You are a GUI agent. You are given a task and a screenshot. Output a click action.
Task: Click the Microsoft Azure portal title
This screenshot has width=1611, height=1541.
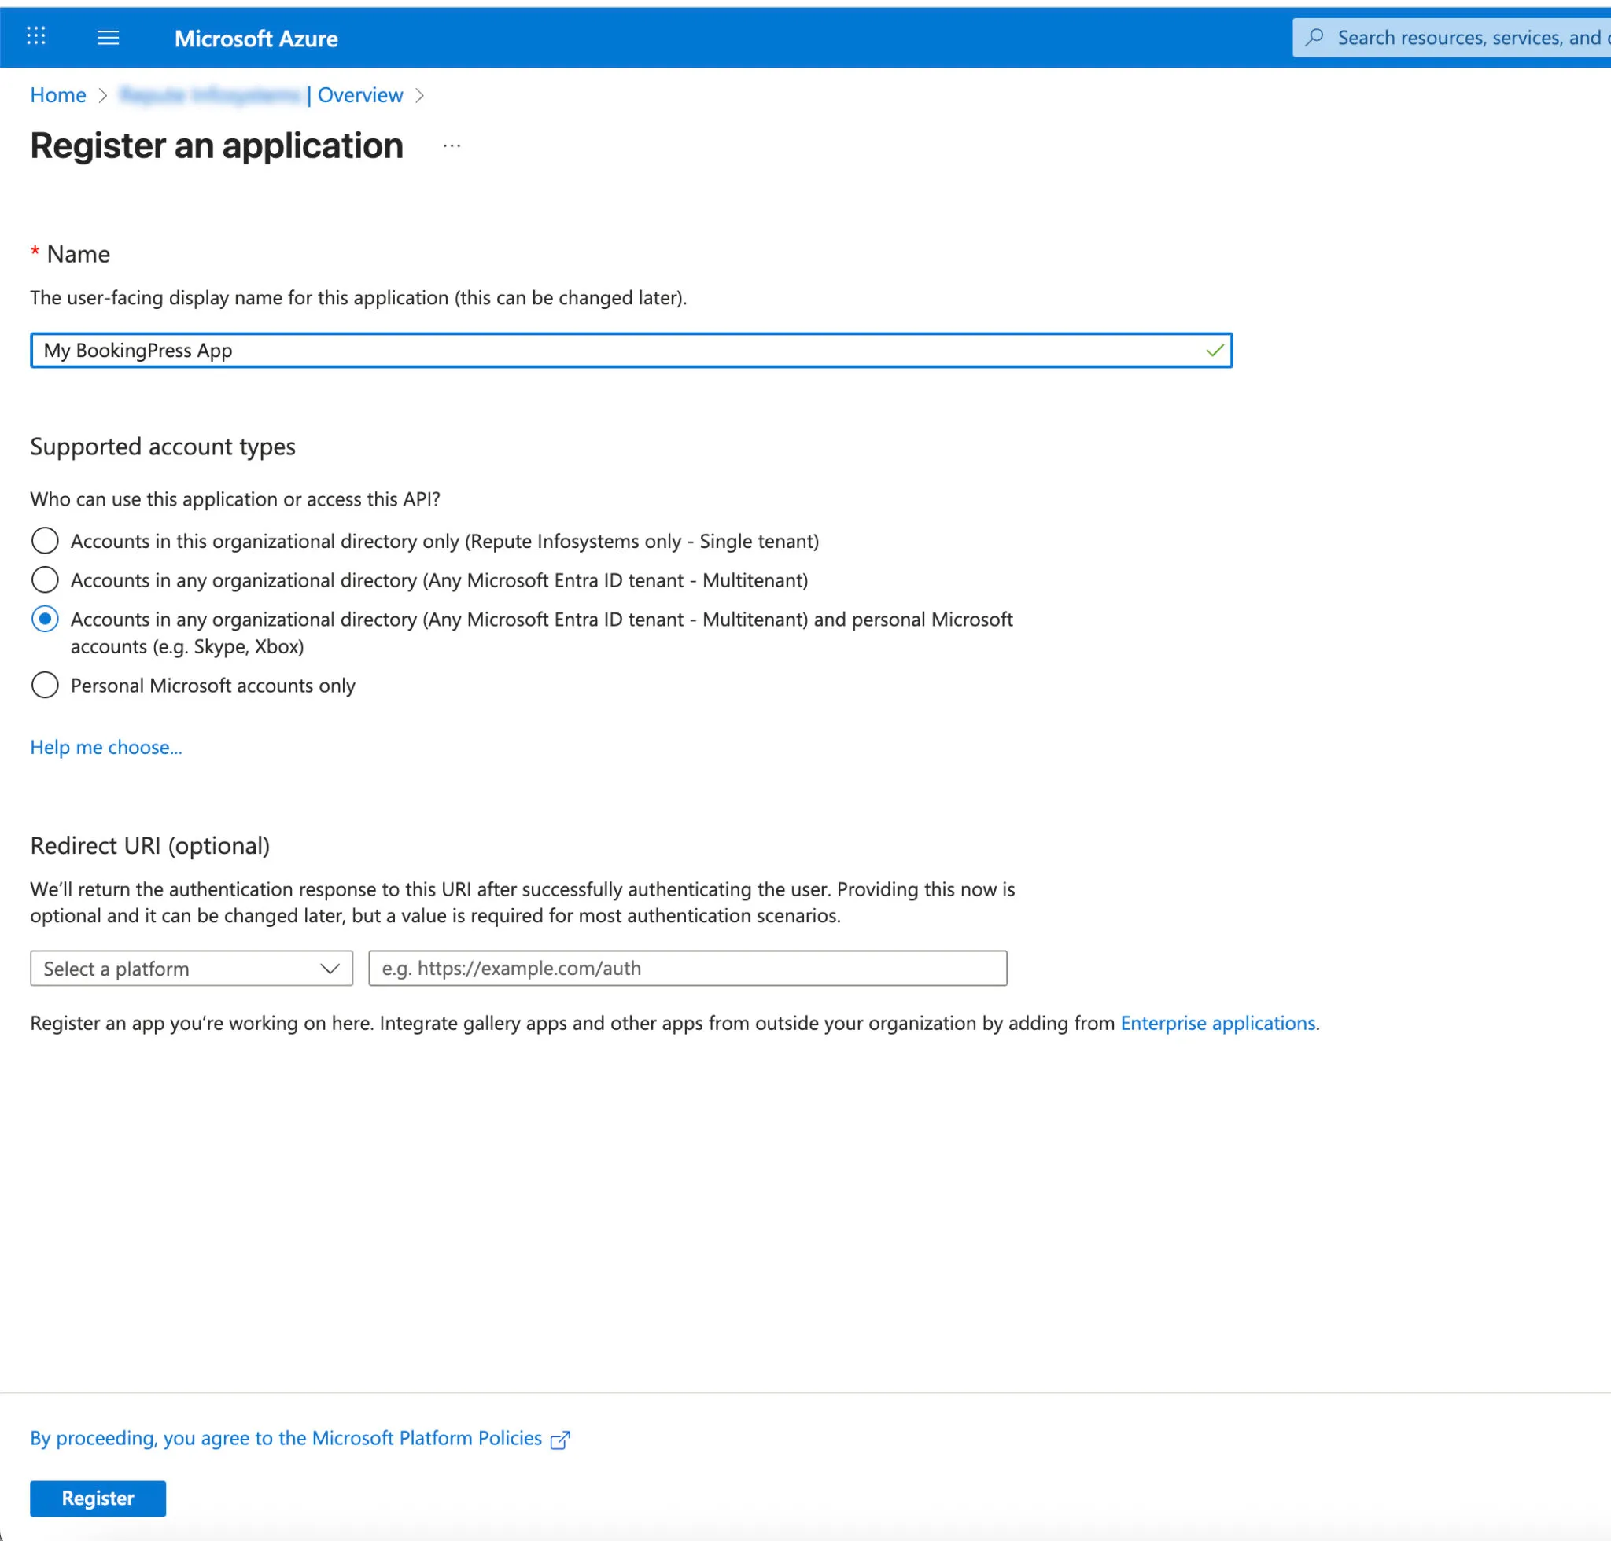coord(256,39)
